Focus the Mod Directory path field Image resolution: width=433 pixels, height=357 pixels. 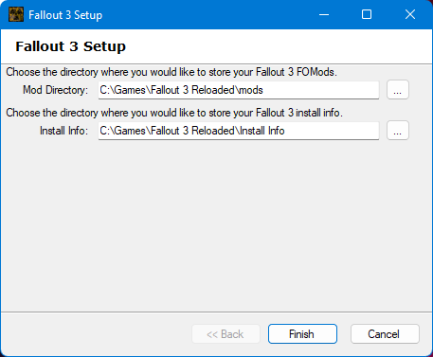pyautogui.click(x=239, y=90)
